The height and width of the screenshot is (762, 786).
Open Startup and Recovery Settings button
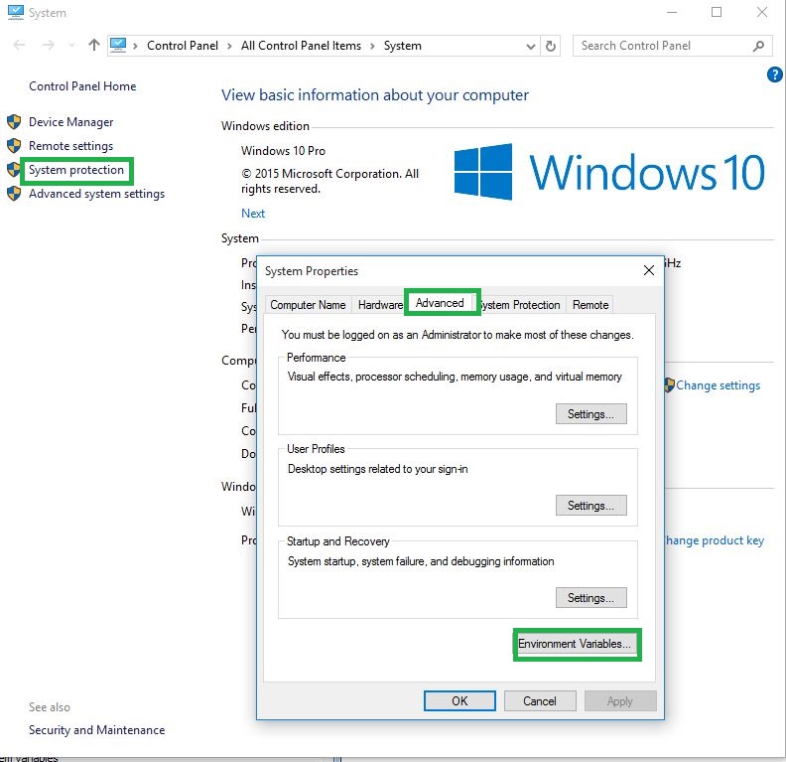[591, 598]
